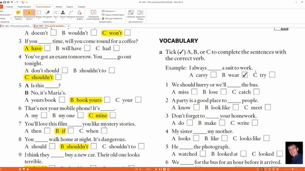The image size is (305, 171).
Task: Pick the Text box annotation tool
Action: coord(56,13)
